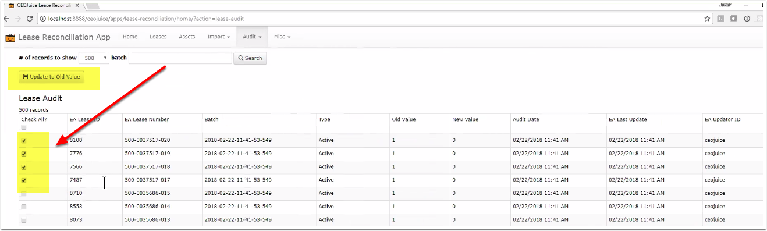767x231 pixels.
Task: Click the circled-i extension icon
Action: coord(747,19)
